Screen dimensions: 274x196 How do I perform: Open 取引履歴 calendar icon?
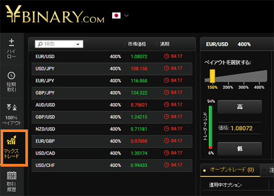coord(11,175)
